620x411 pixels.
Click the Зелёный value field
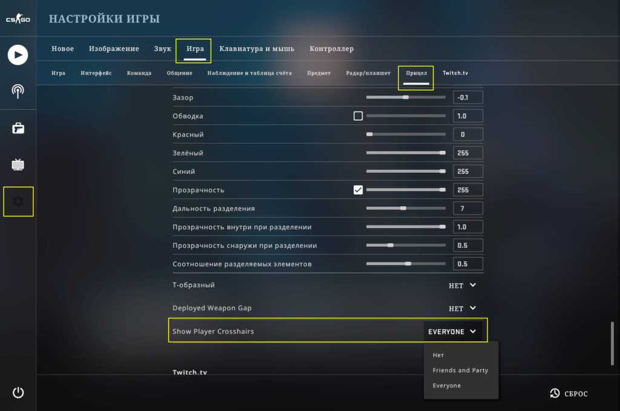tap(468, 153)
